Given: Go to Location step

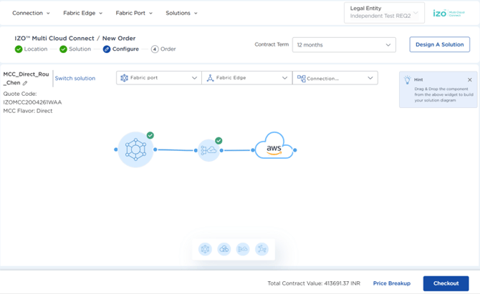Looking at the screenshot, I should (32, 49).
